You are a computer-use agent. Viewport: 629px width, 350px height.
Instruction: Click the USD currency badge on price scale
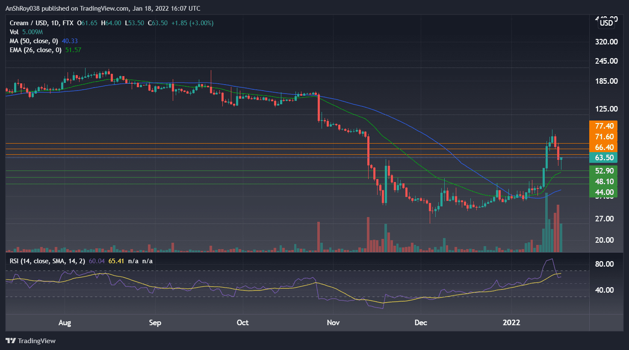(x=606, y=23)
